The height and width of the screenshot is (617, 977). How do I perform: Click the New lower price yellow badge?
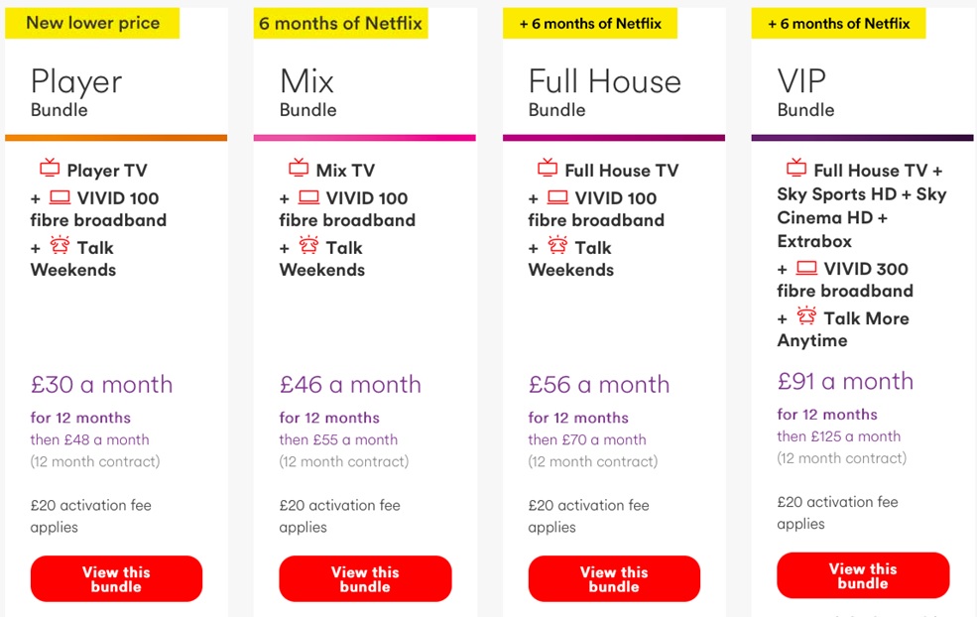tap(92, 23)
